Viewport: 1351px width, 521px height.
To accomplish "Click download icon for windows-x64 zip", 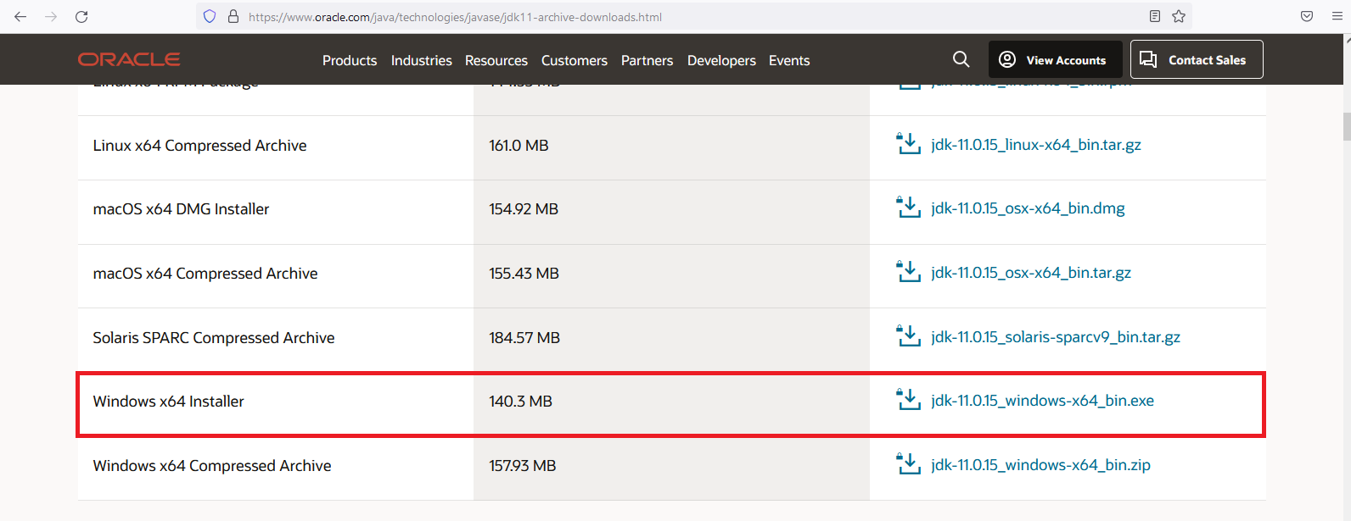I will (909, 464).
